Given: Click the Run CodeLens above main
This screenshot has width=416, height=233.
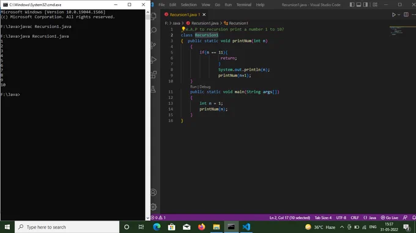Looking at the screenshot, I should [x=193, y=87].
